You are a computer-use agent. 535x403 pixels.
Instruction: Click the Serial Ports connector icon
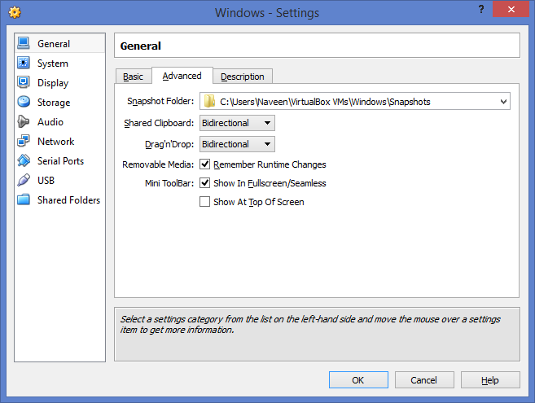pos(24,160)
